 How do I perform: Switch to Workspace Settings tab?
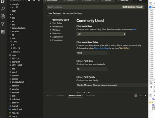pos(72,13)
